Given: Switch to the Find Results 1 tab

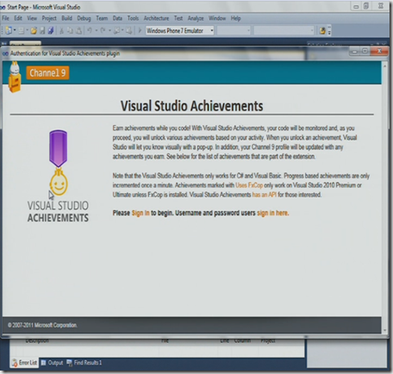Looking at the screenshot, I should pos(84,363).
